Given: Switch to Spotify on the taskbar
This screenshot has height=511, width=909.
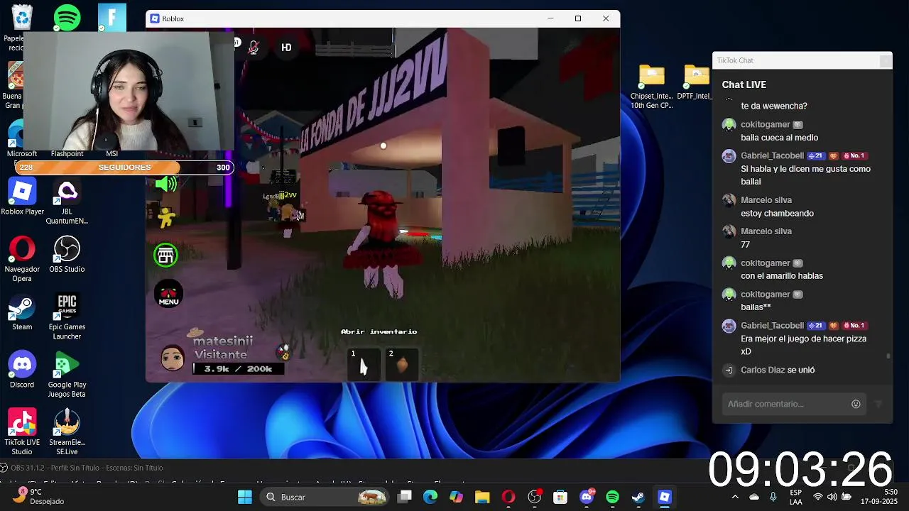Looking at the screenshot, I should 612,497.
